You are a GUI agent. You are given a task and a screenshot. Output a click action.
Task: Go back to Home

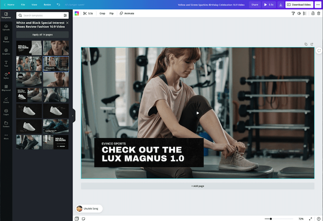(9, 5)
